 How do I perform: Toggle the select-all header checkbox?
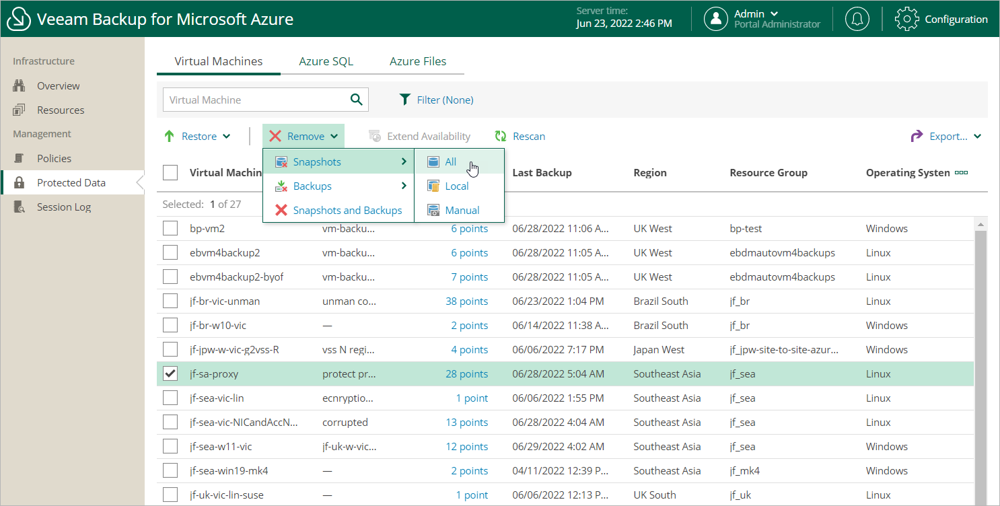[170, 172]
